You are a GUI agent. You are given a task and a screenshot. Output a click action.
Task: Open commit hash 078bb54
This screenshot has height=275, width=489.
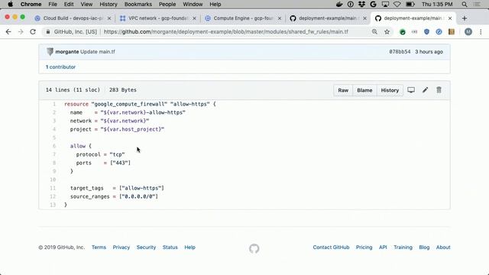click(400, 52)
